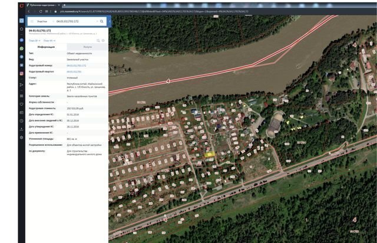This screenshot has height=243, width=377.
Task: Click the 01.01.2016 date value
Action: [x=72, y=114]
